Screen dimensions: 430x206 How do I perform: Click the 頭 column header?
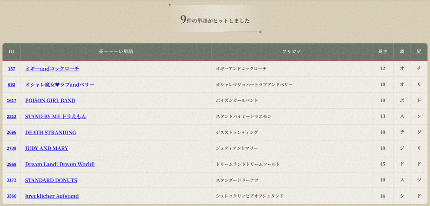pos(402,51)
